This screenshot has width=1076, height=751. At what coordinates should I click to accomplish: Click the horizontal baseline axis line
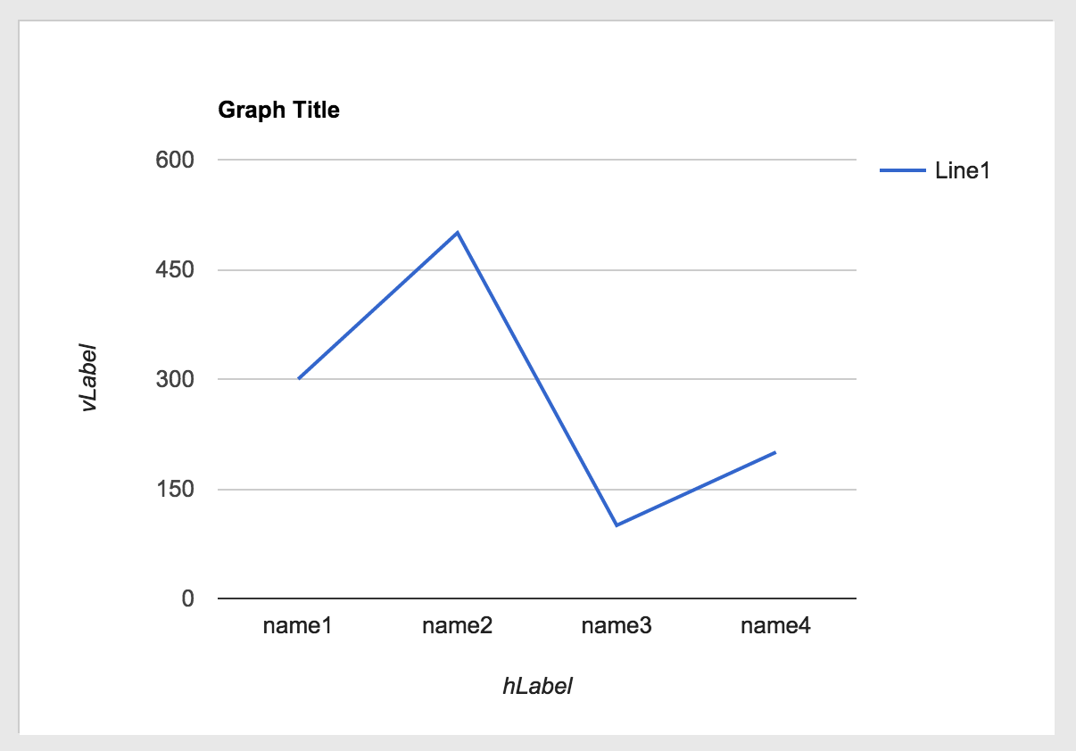(537, 598)
